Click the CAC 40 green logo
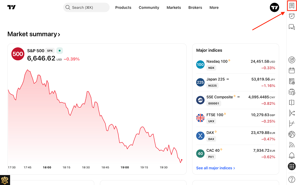Image resolution: width=297 pixels, height=185 pixels. [200, 154]
